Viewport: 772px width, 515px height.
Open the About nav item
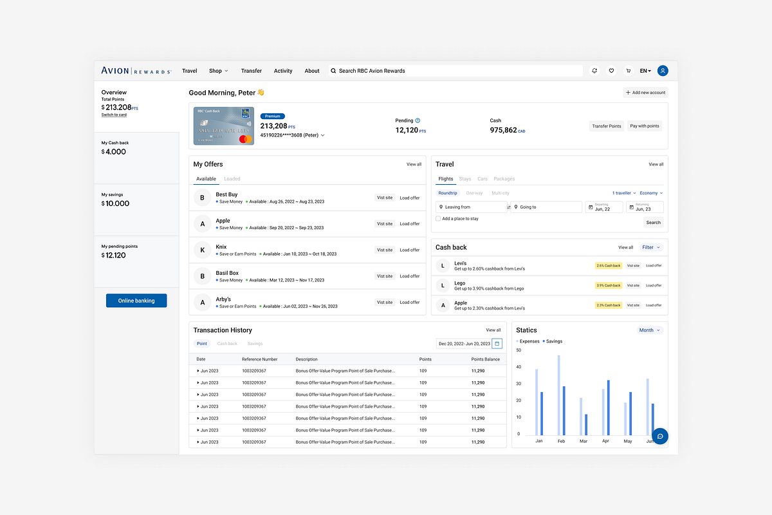tap(312, 71)
